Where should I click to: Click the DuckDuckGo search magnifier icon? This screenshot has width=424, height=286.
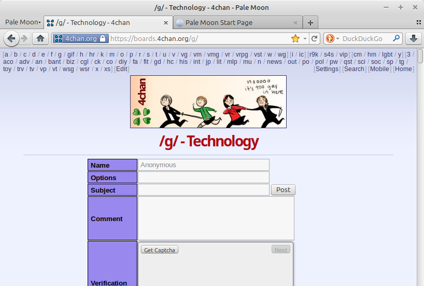coord(396,38)
